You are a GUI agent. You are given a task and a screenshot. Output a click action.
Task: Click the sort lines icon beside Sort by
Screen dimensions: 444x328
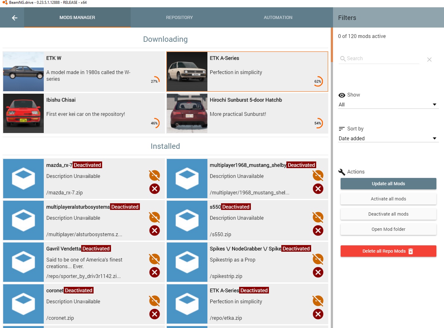coord(342,129)
